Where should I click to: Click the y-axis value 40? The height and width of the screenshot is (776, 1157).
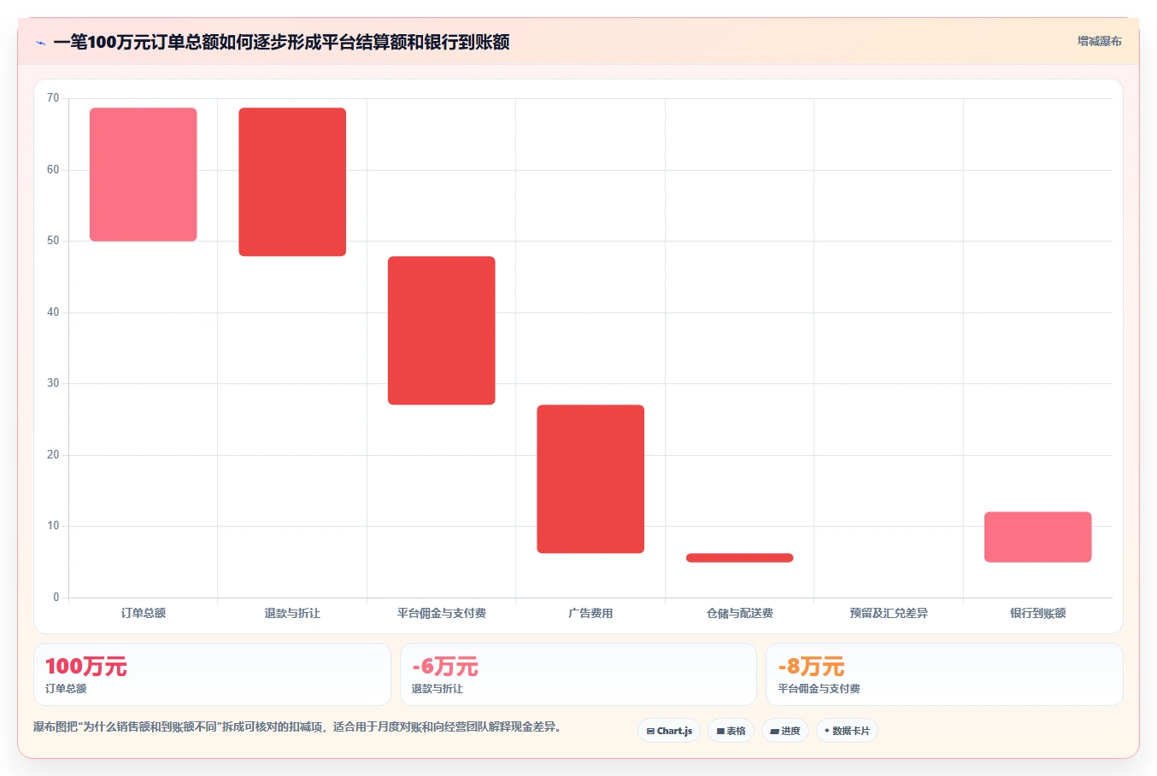[x=53, y=312]
